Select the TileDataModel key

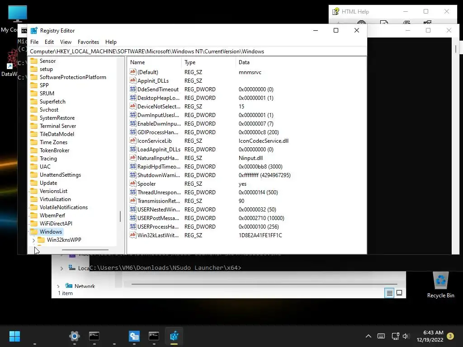tap(57, 134)
